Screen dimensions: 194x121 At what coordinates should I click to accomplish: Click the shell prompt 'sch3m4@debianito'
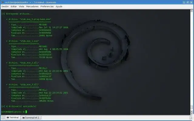point(11,112)
